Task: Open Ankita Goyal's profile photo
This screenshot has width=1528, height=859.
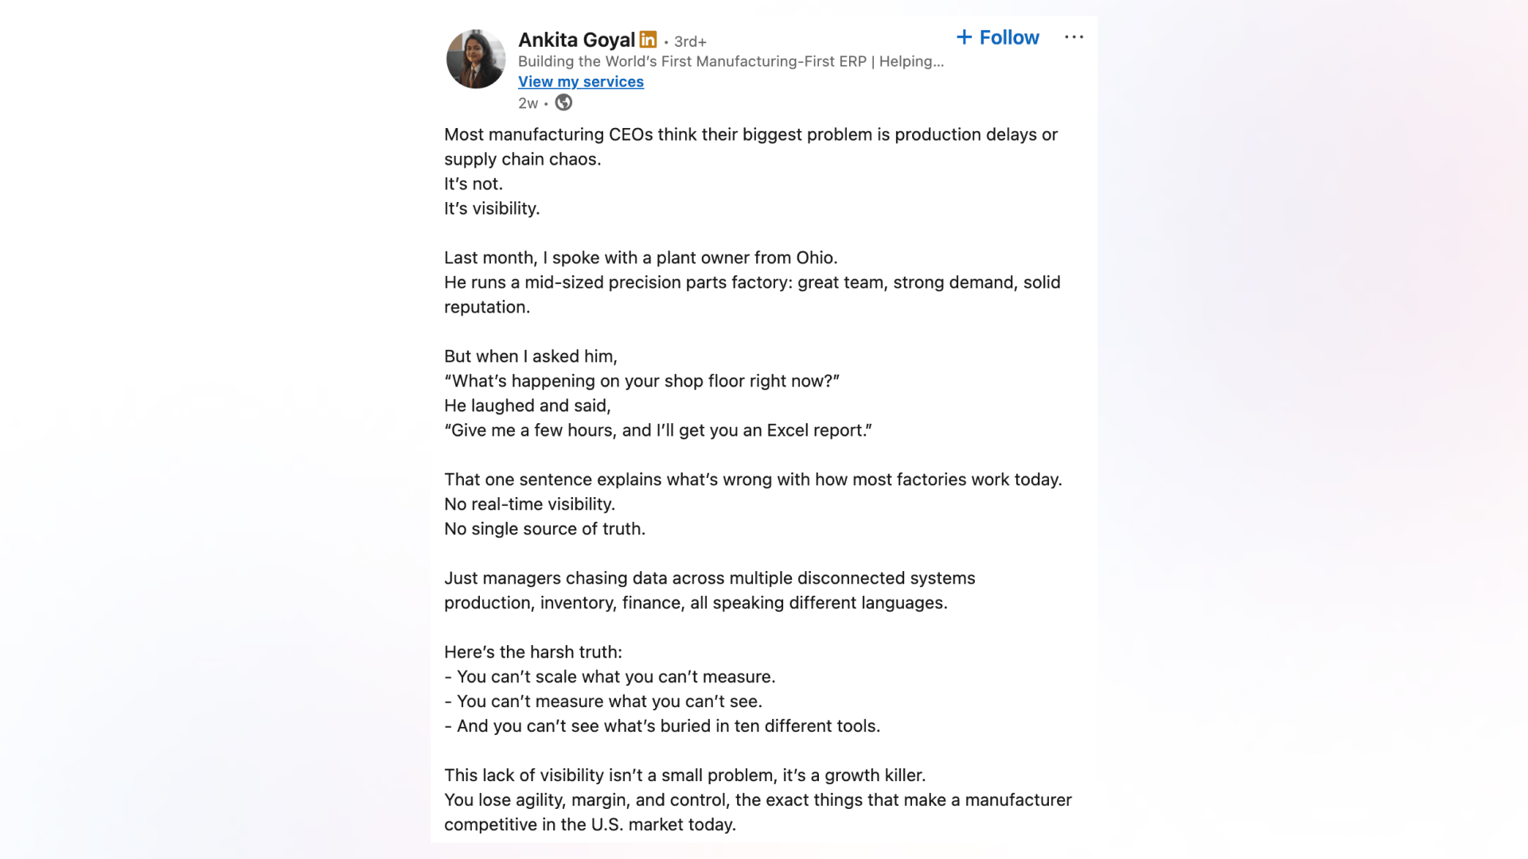Action: click(x=475, y=59)
